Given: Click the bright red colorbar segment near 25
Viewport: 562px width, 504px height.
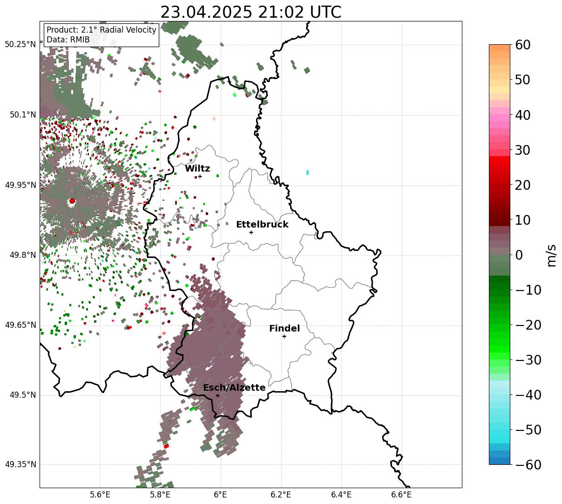Looking at the screenshot, I should tap(500, 159).
